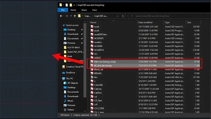Refresh the current folder
The height and width of the screenshot is (119, 211).
(123, 16)
